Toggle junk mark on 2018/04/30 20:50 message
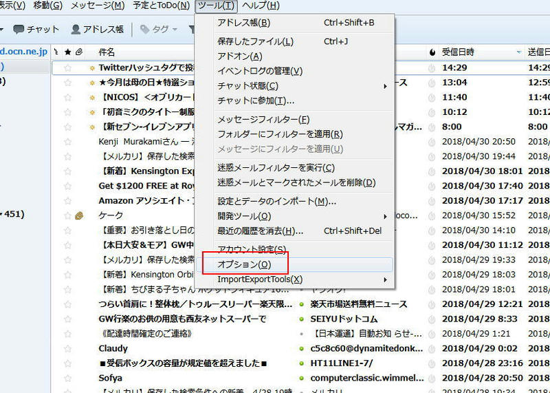 (432, 142)
